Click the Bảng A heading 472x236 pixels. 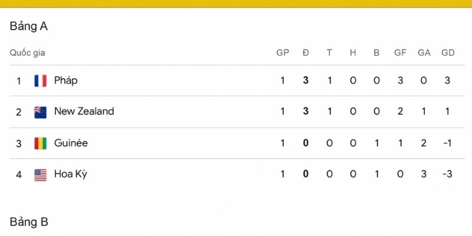click(28, 27)
